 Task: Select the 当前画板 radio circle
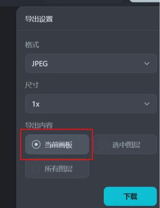36,144
